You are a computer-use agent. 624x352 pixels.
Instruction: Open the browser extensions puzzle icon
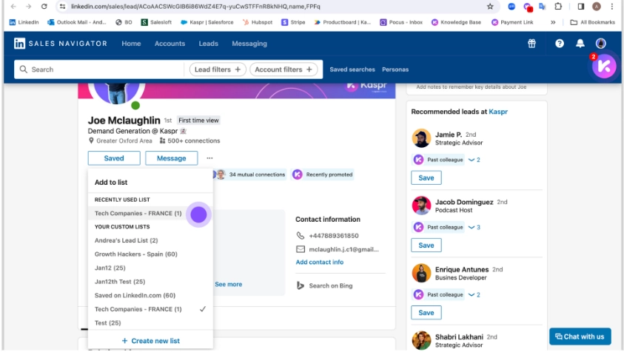558,7
